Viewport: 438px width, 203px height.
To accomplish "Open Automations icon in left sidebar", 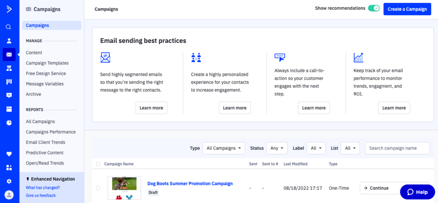I will click(x=9, y=68).
